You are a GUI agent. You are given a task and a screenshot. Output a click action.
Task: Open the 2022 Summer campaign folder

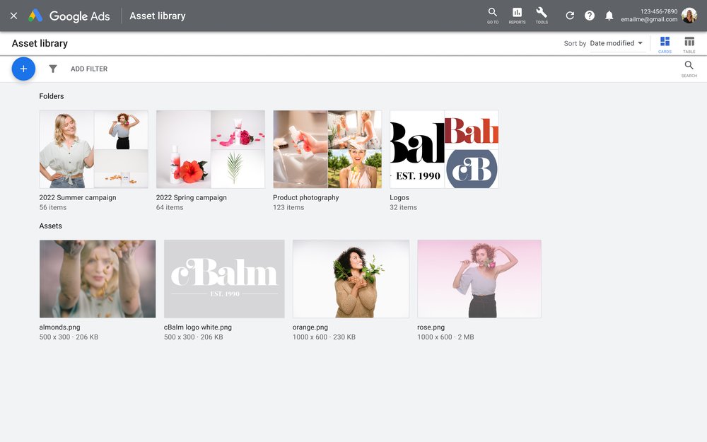coord(93,149)
